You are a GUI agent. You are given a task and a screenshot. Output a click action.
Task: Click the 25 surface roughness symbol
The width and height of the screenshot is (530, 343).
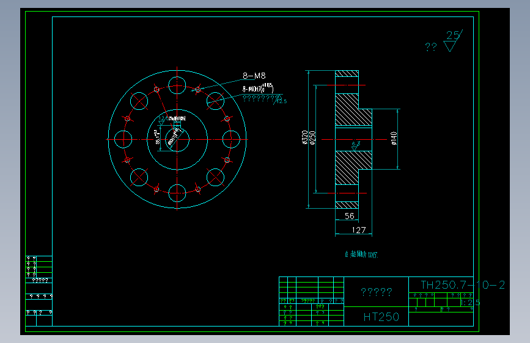coord(452,40)
